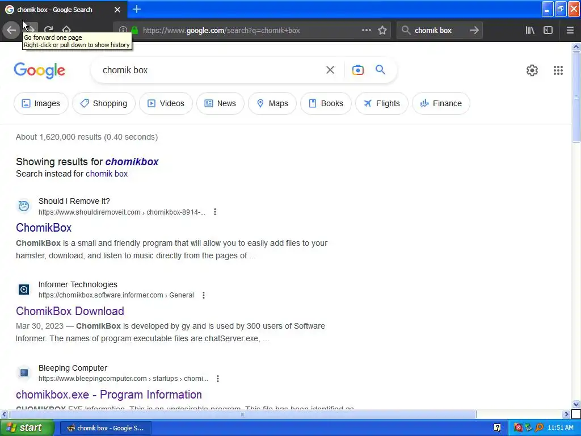Screen dimensions: 581x436
Task: Open the Library bookshelf icon
Action: (530, 31)
